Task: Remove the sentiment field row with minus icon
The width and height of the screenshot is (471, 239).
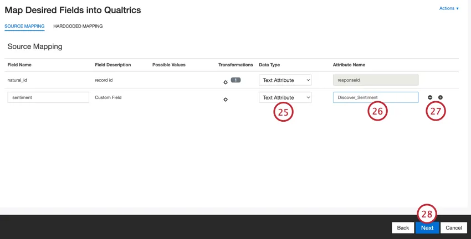Action: coord(430,97)
